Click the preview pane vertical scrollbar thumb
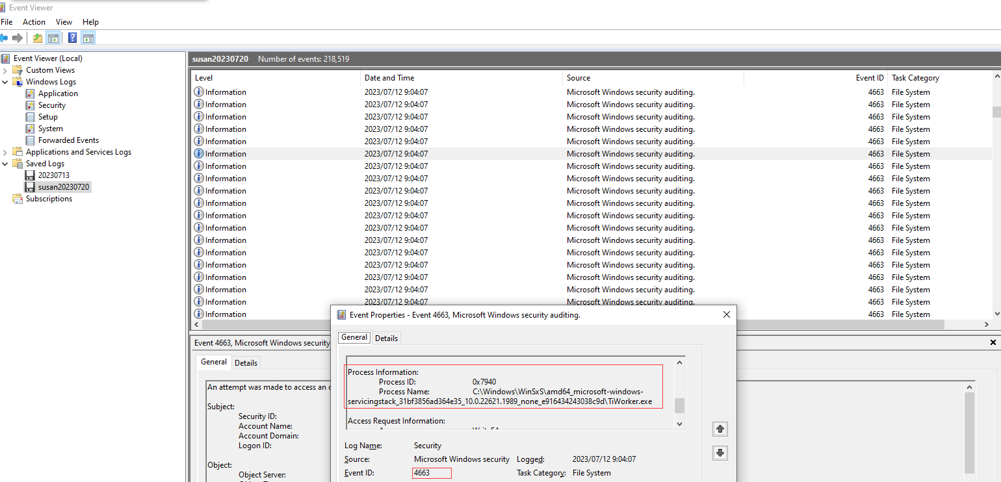 970,432
